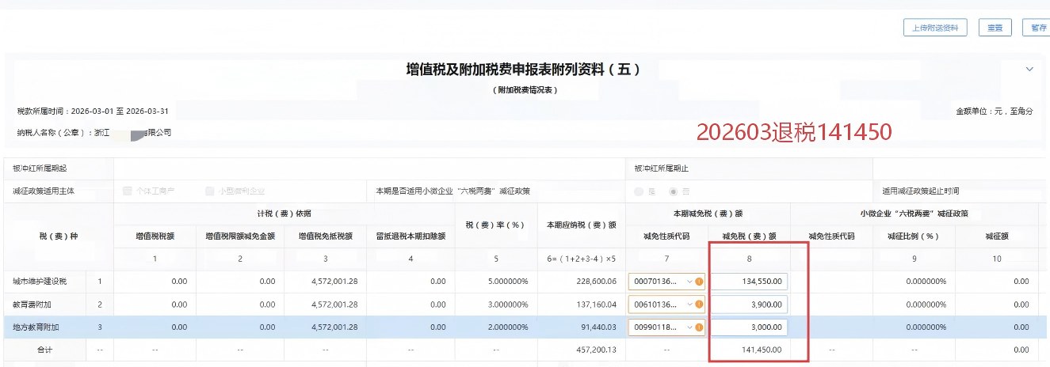Click the 增值税税额 column header

click(155, 236)
